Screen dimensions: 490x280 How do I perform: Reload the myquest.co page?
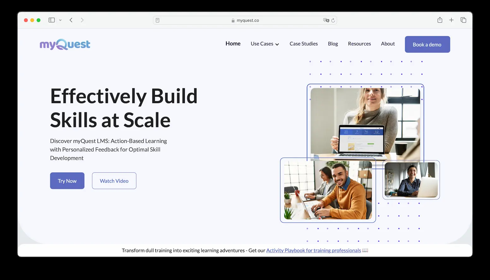click(x=333, y=20)
